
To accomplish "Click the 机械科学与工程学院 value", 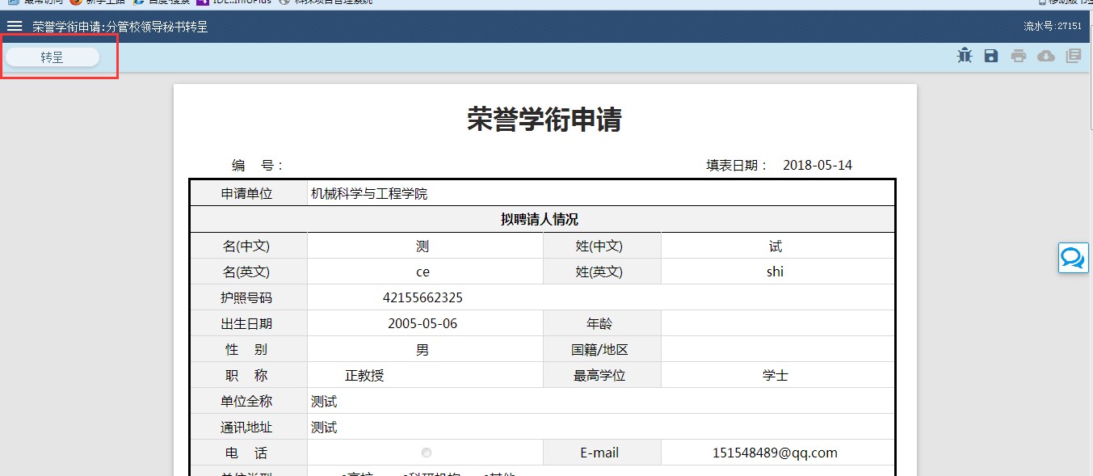I will pos(369,194).
